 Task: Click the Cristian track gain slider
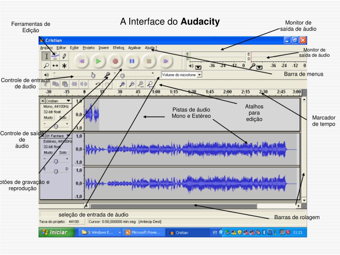(x=56, y=126)
